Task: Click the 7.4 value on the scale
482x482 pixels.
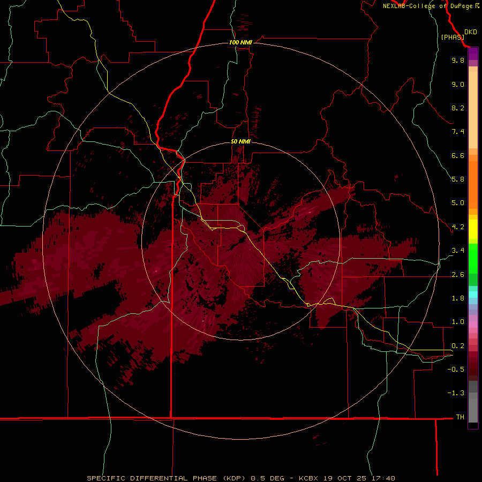Action: 458,132
